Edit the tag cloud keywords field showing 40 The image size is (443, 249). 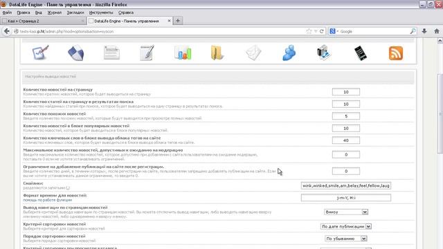[346, 140]
